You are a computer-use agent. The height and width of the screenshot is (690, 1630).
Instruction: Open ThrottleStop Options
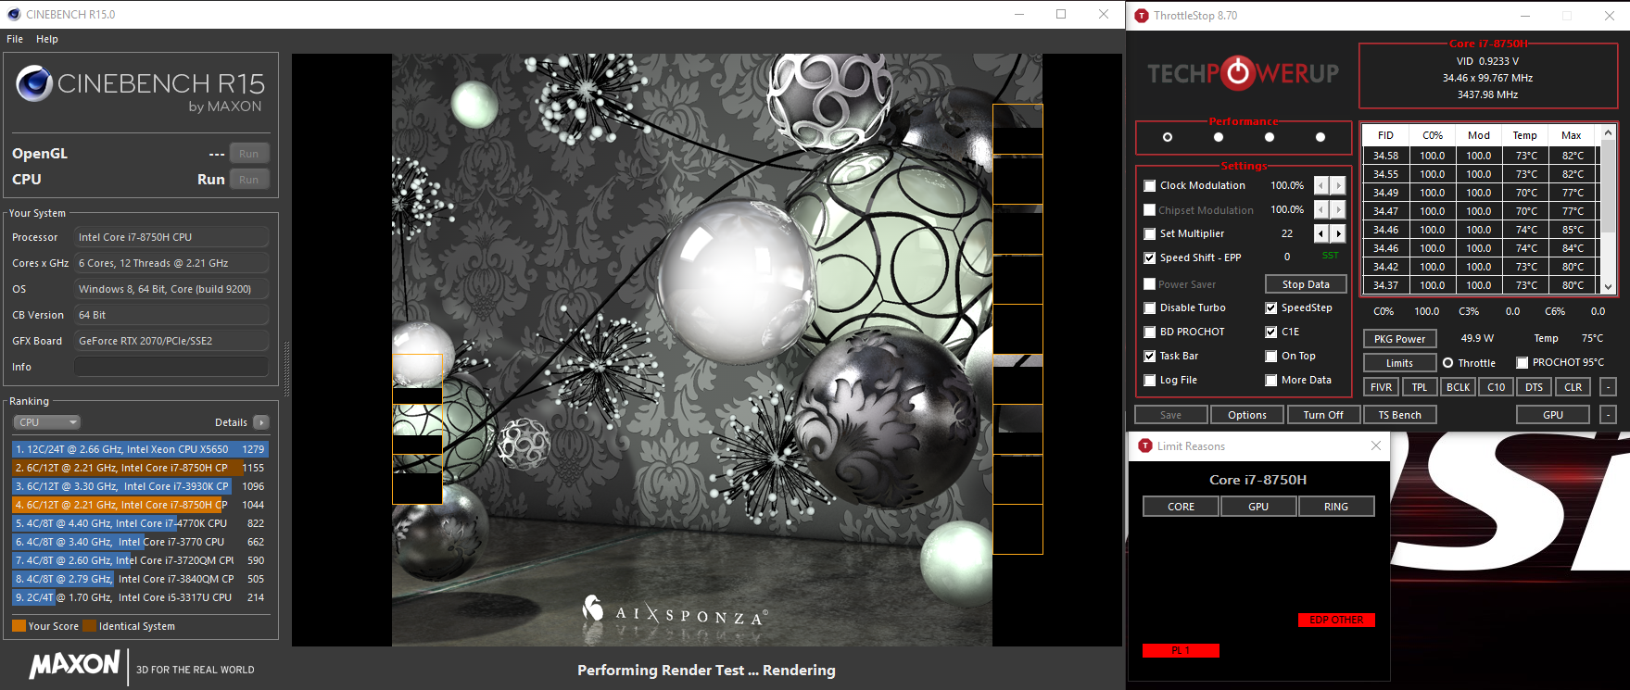1247,415
